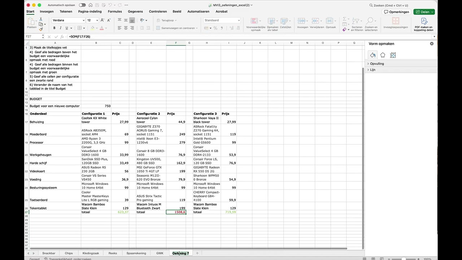The height and width of the screenshot is (260, 462).
Task: Click the Plakken paste button
Action: (31, 23)
